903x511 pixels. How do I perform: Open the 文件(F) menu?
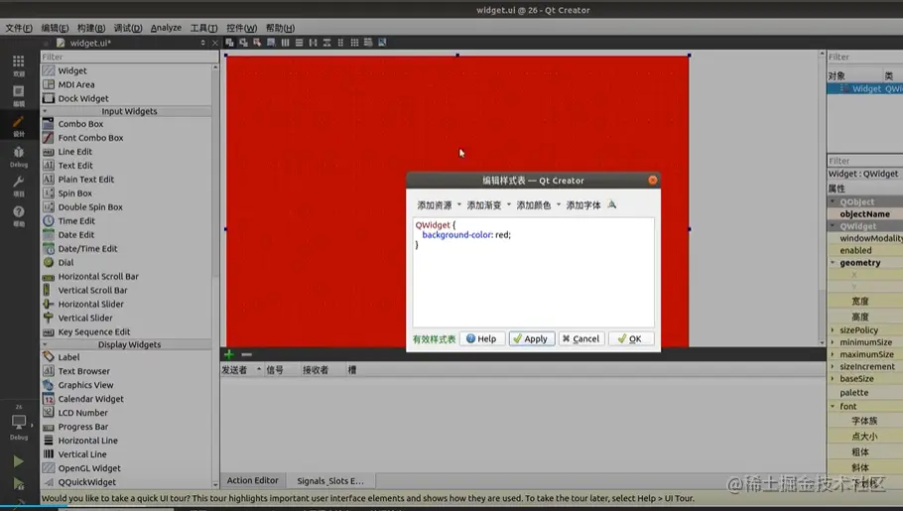click(x=19, y=28)
